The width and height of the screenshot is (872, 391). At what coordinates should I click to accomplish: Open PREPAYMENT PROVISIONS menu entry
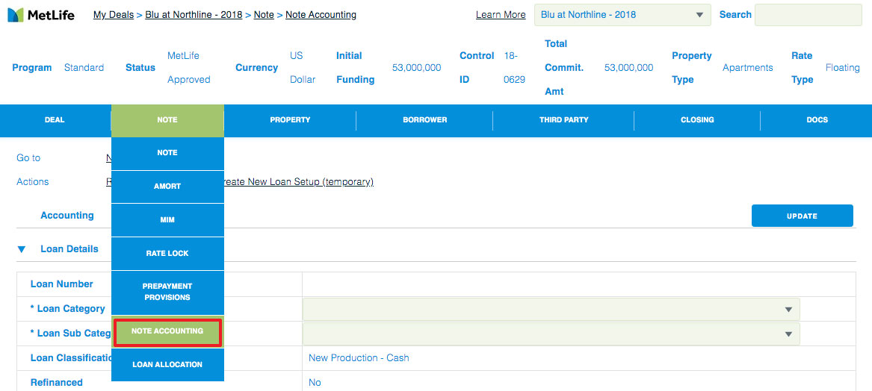167,293
